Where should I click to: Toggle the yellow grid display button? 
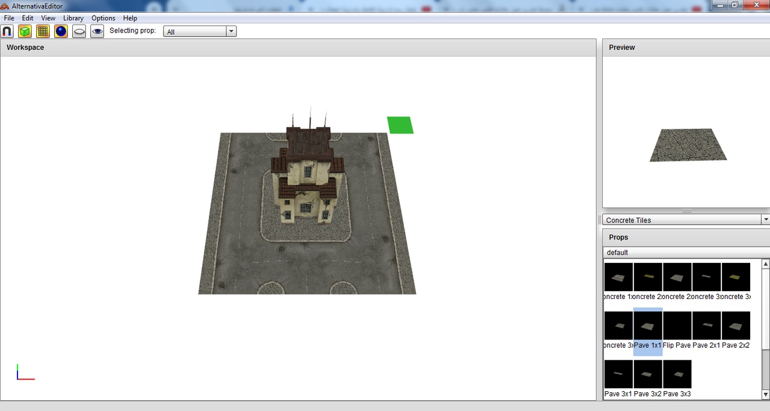tap(43, 31)
